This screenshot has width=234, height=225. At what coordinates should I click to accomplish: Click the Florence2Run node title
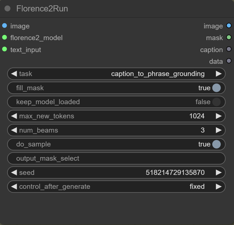(42, 9)
